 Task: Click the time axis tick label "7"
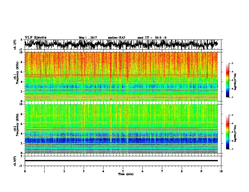coord(162,171)
